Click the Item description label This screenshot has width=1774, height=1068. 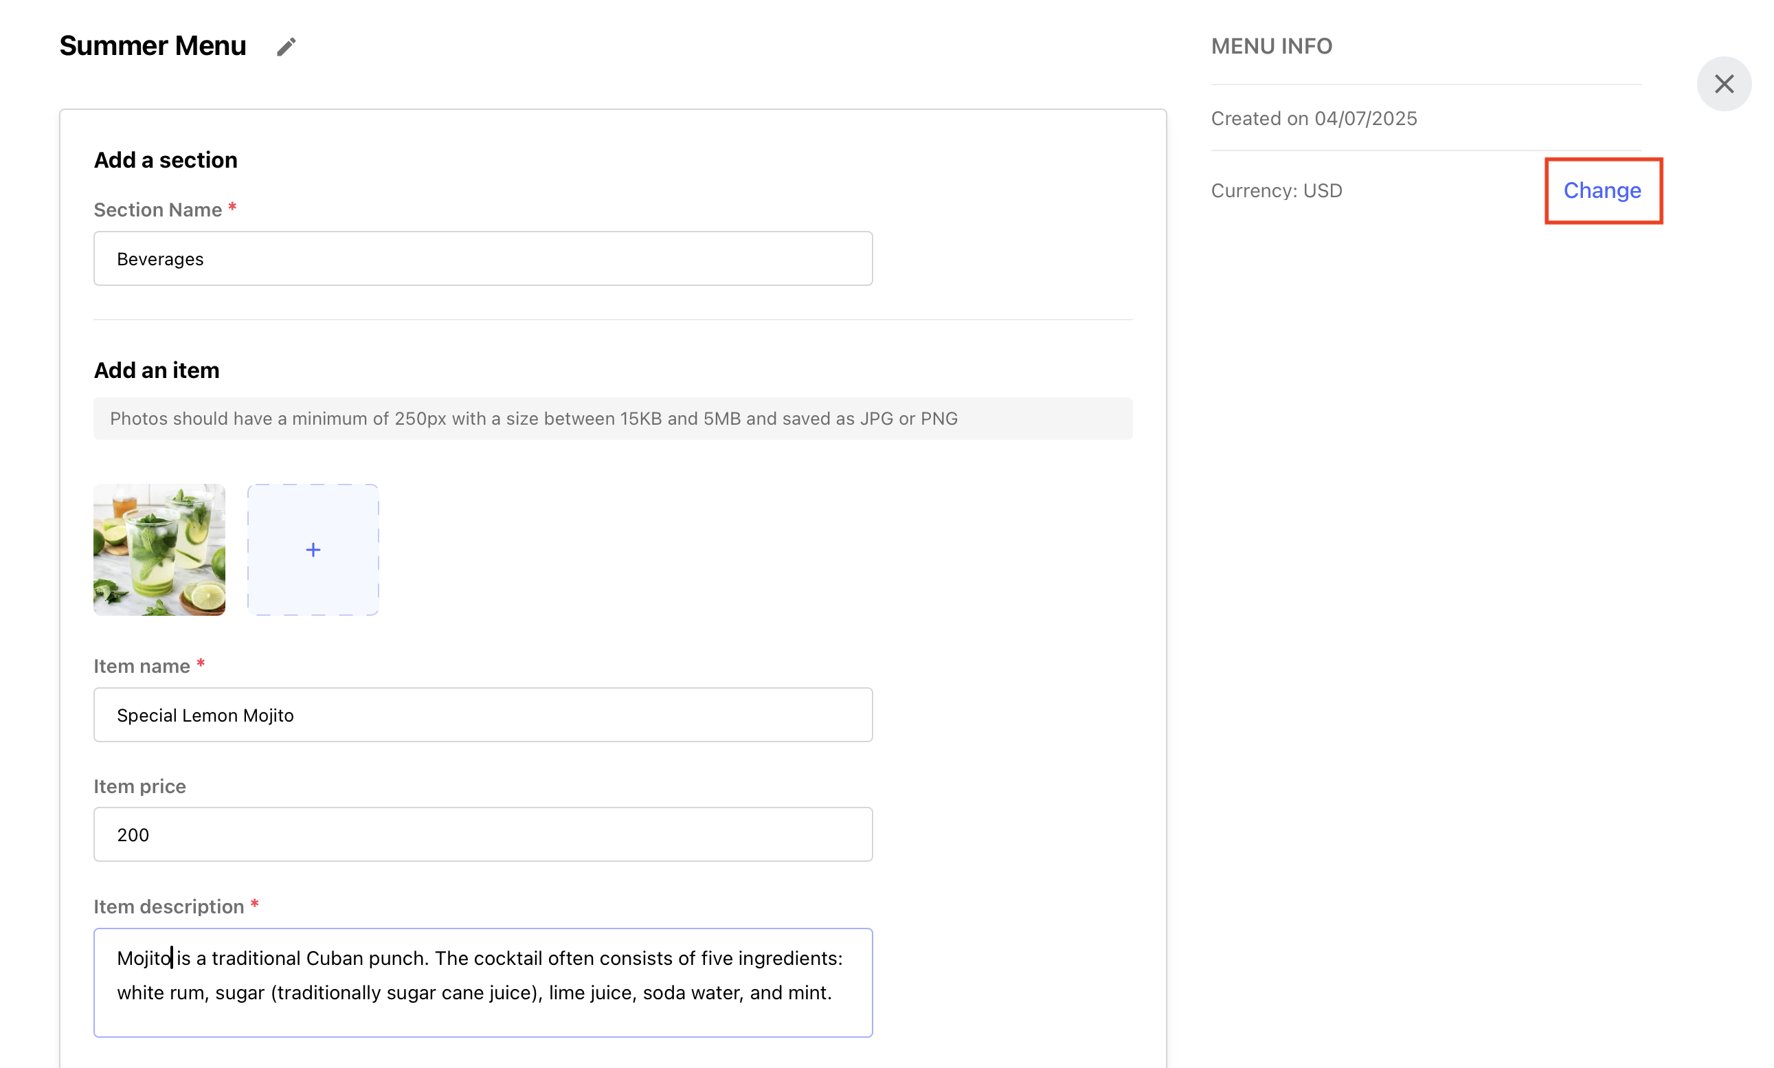pyautogui.click(x=168, y=906)
